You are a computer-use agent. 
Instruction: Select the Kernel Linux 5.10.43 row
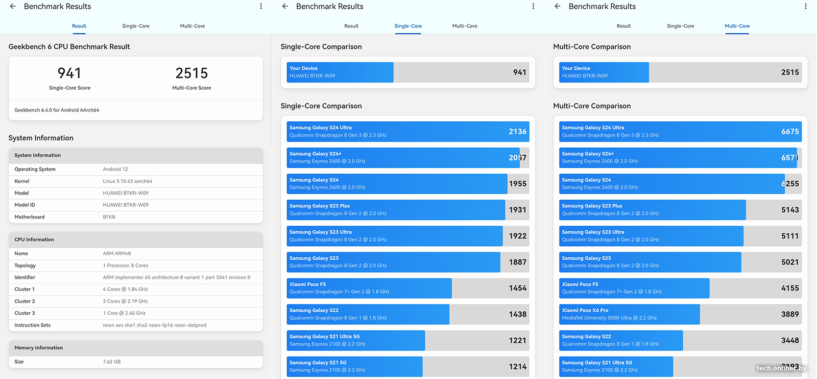click(x=136, y=181)
